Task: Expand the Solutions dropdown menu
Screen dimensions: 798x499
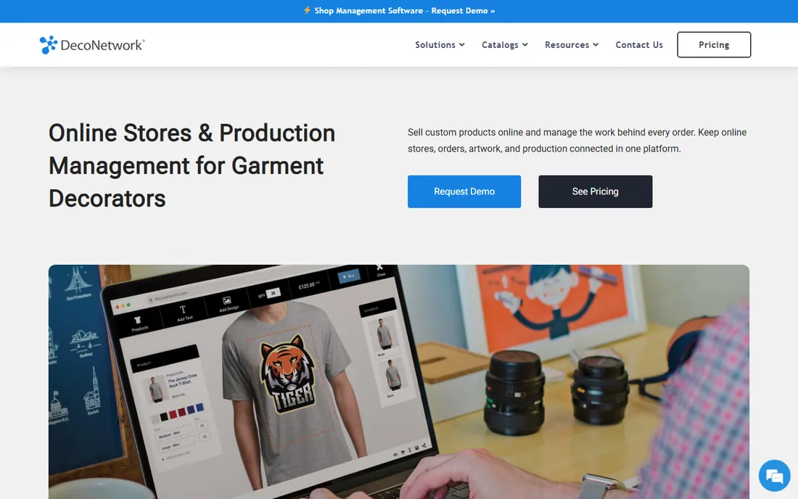Action: point(440,45)
